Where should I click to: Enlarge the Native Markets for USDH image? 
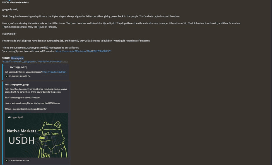[37, 135]
